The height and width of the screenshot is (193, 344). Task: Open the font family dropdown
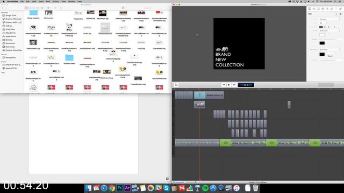[x=329, y=19]
